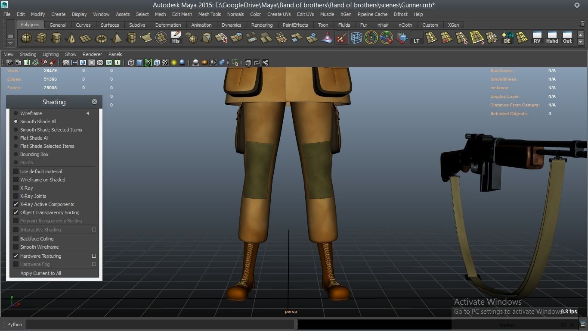Image resolution: width=588 pixels, height=331 pixels.
Task: Create a polygon cube from the shelf
Action: click(41, 38)
